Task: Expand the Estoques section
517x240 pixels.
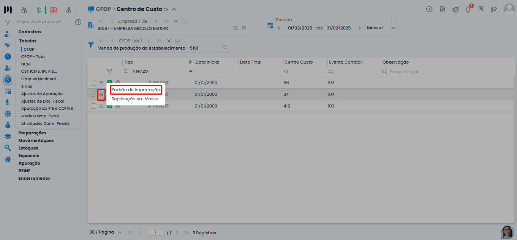Action: 28,148
